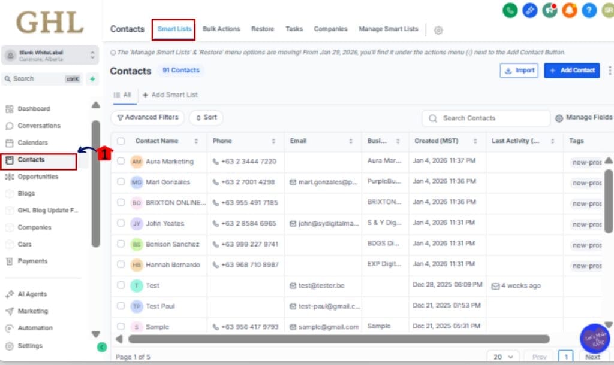Tick the checkbox for Aura Marketing
Image resolution: width=614 pixels, height=365 pixels.
point(121,162)
